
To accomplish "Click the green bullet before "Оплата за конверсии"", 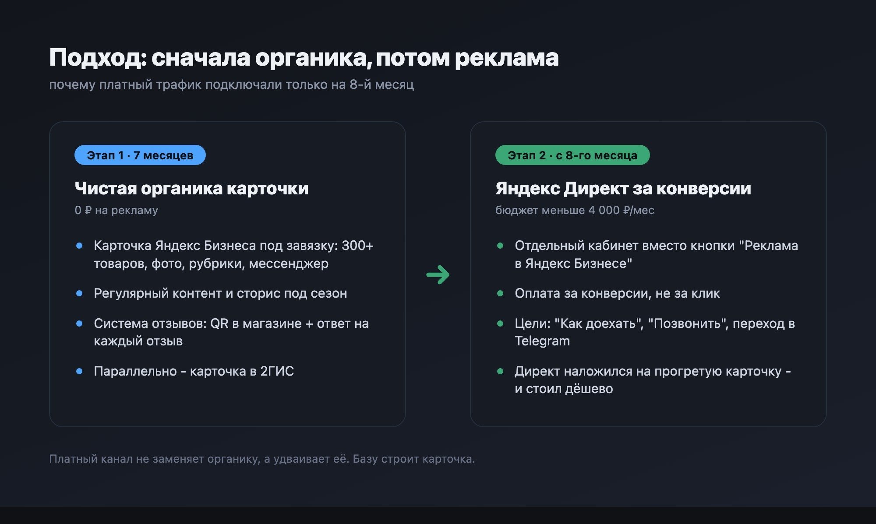I will (500, 293).
